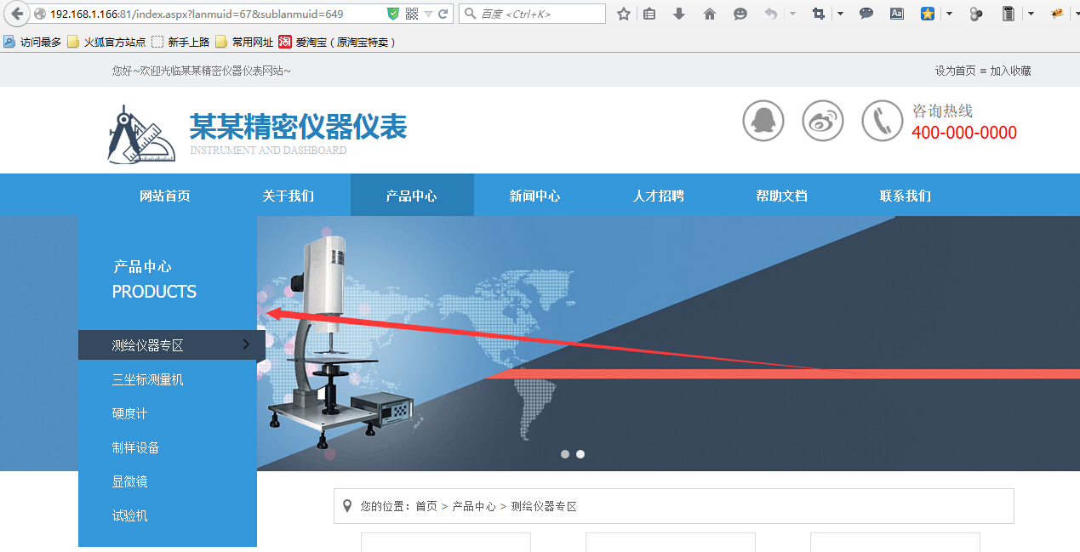This screenshot has height=552, width=1080.
Task: Bookmark this page with star icon
Action: pyautogui.click(x=624, y=14)
